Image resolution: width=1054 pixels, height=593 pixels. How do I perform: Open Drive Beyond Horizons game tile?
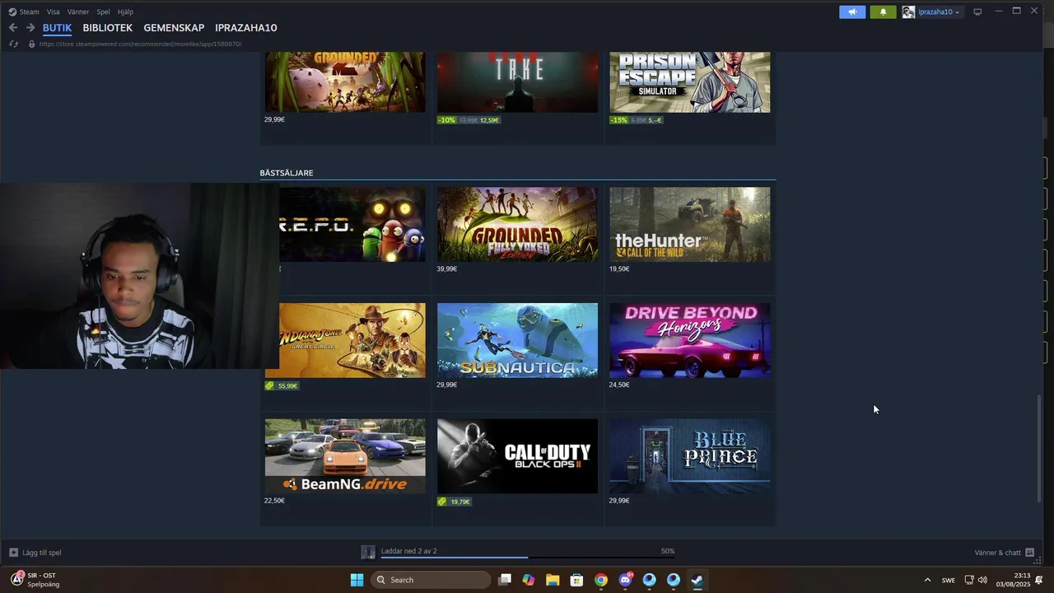click(690, 340)
